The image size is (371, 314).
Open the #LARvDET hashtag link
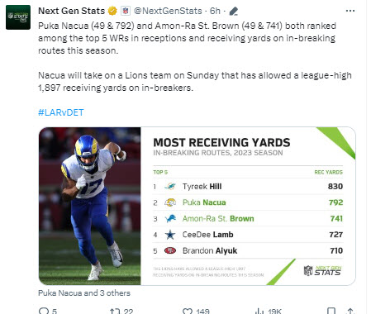[61, 112]
